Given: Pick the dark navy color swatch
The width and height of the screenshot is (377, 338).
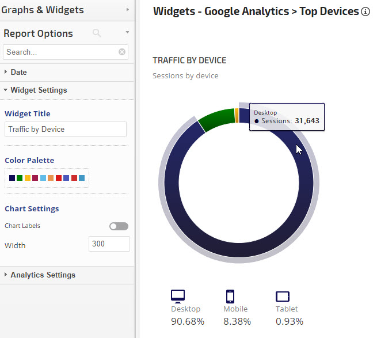Looking at the screenshot, I should click(x=12, y=178).
